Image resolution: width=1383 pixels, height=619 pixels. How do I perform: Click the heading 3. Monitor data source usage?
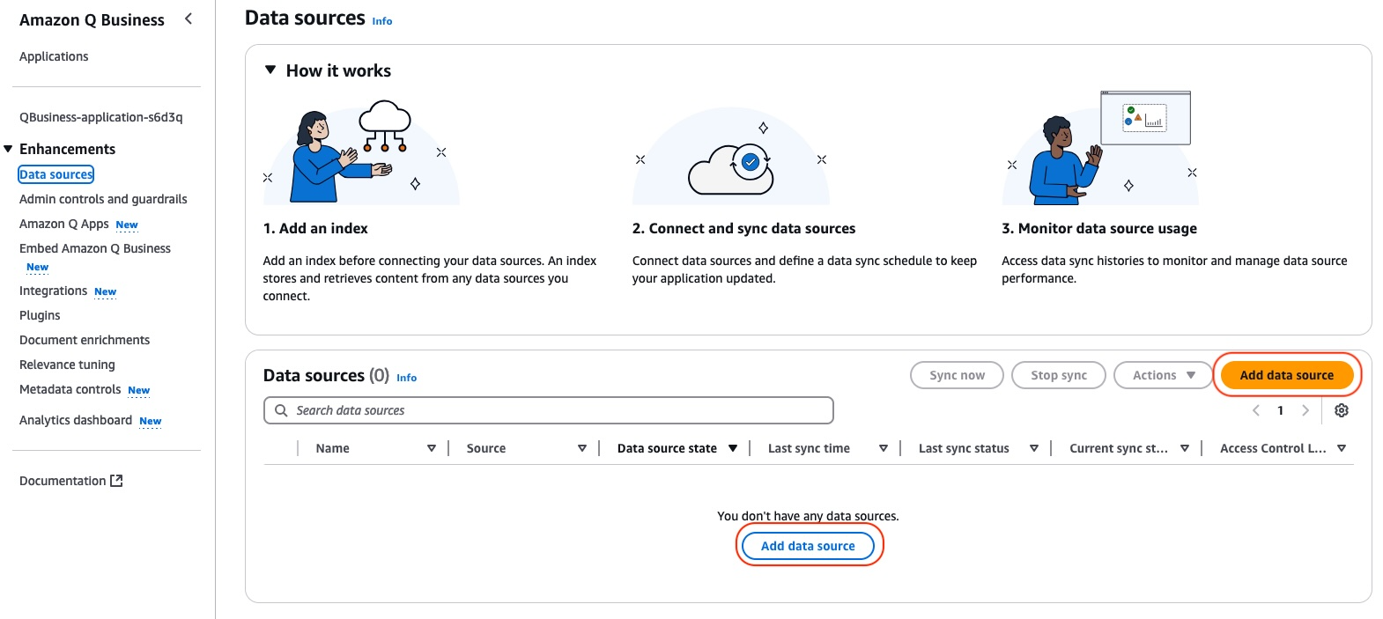pyautogui.click(x=1099, y=228)
